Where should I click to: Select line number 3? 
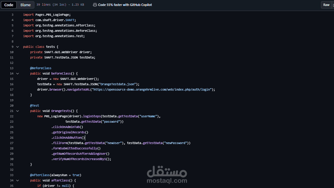(x=12, y=15)
